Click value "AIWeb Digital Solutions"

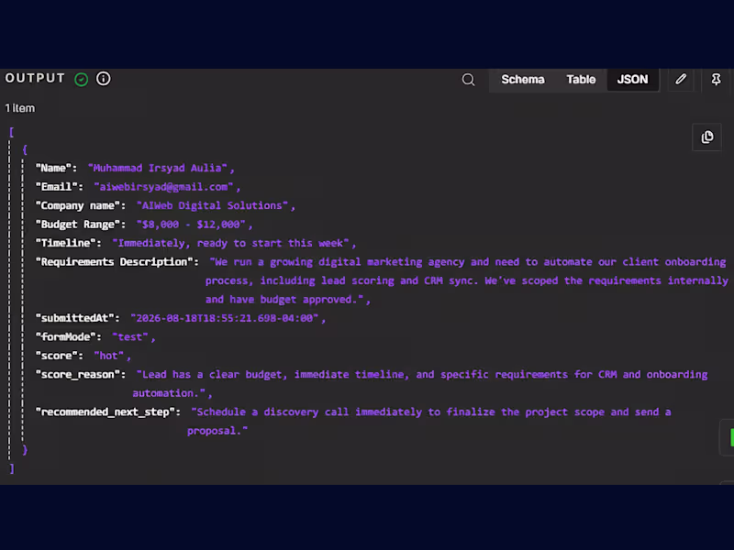pos(212,205)
